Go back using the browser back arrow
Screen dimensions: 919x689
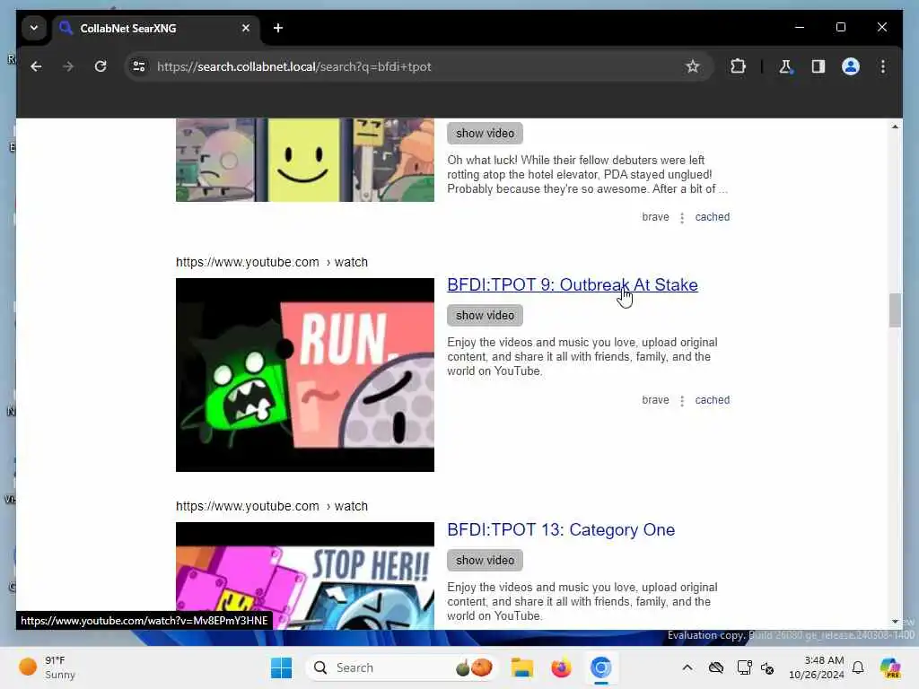click(x=36, y=66)
